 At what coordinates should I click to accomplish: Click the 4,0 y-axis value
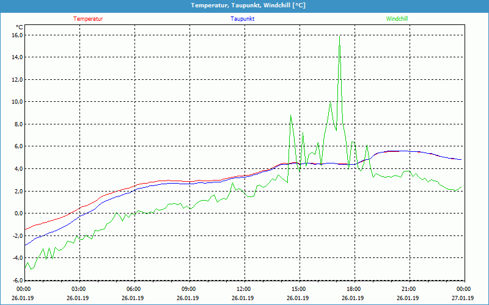click(x=18, y=169)
